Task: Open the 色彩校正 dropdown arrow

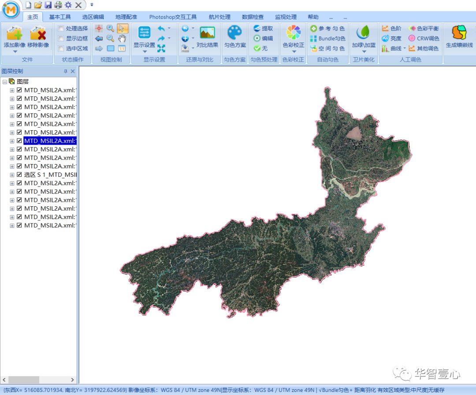Action: tap(294, 52)
